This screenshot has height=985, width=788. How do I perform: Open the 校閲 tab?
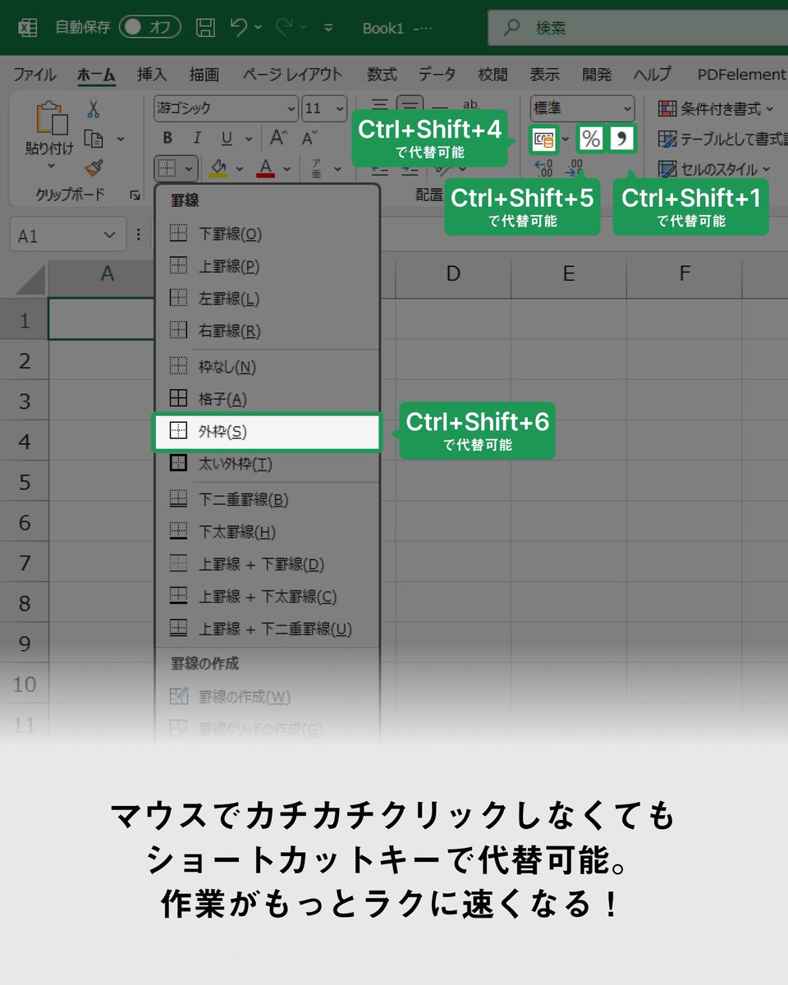[x=492, y=74]
